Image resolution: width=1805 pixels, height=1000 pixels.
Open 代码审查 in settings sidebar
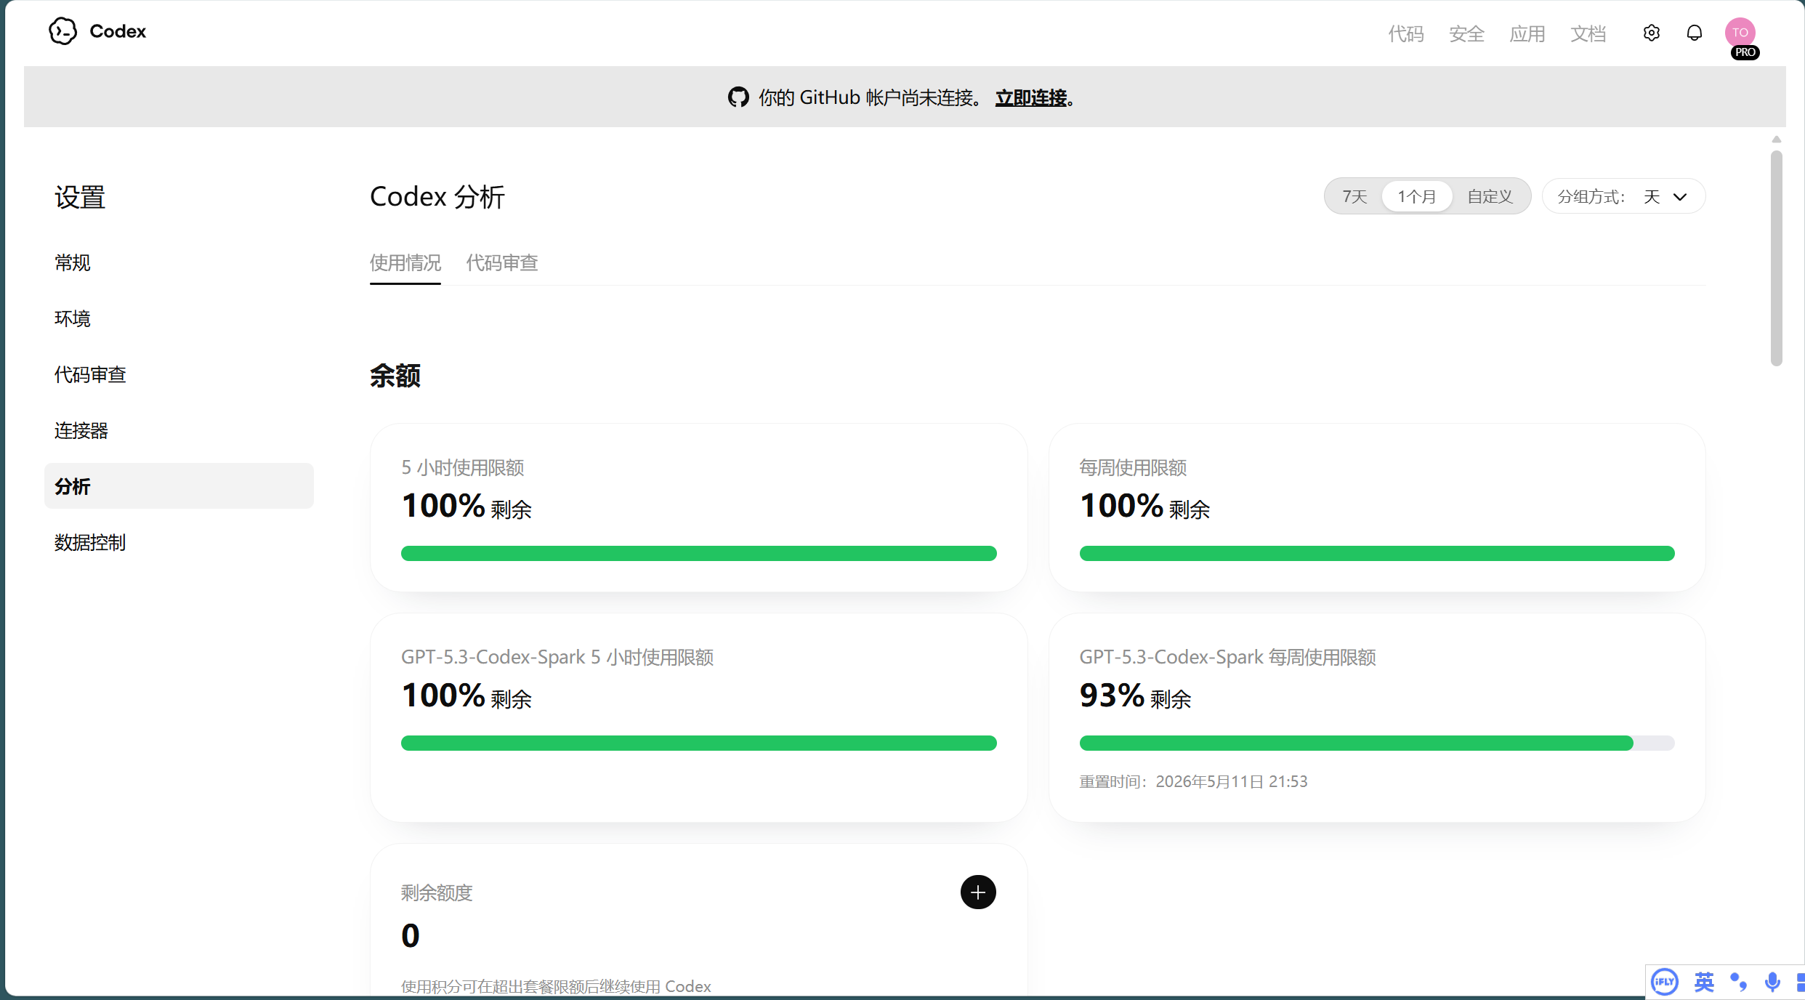coord(90,374)
